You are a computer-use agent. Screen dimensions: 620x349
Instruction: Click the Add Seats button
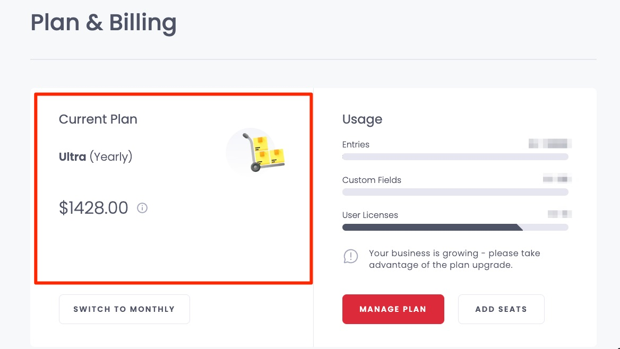click(501, 309)
